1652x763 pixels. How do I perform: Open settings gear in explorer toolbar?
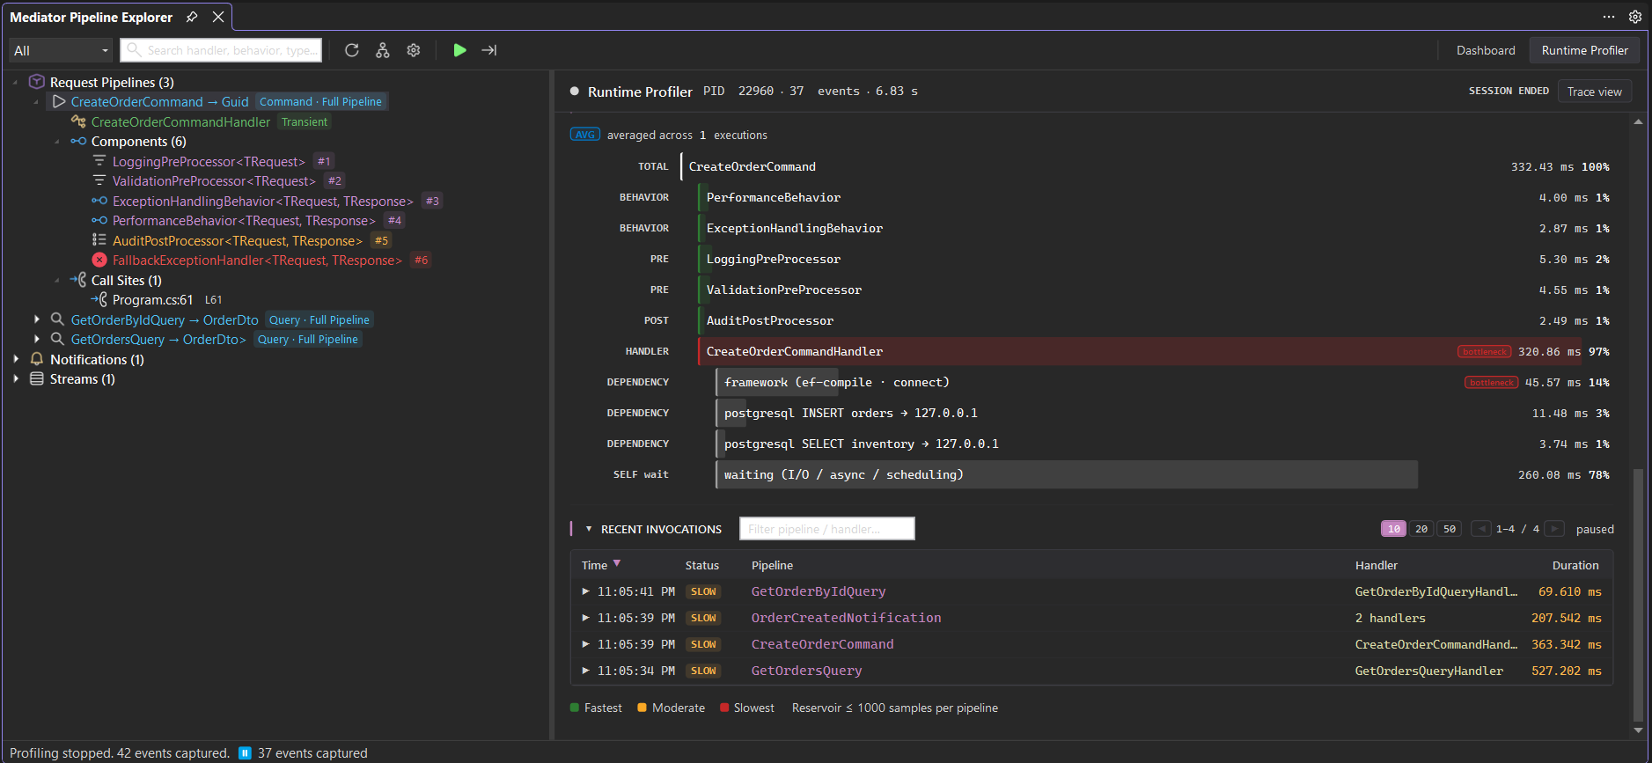[414, 50]
